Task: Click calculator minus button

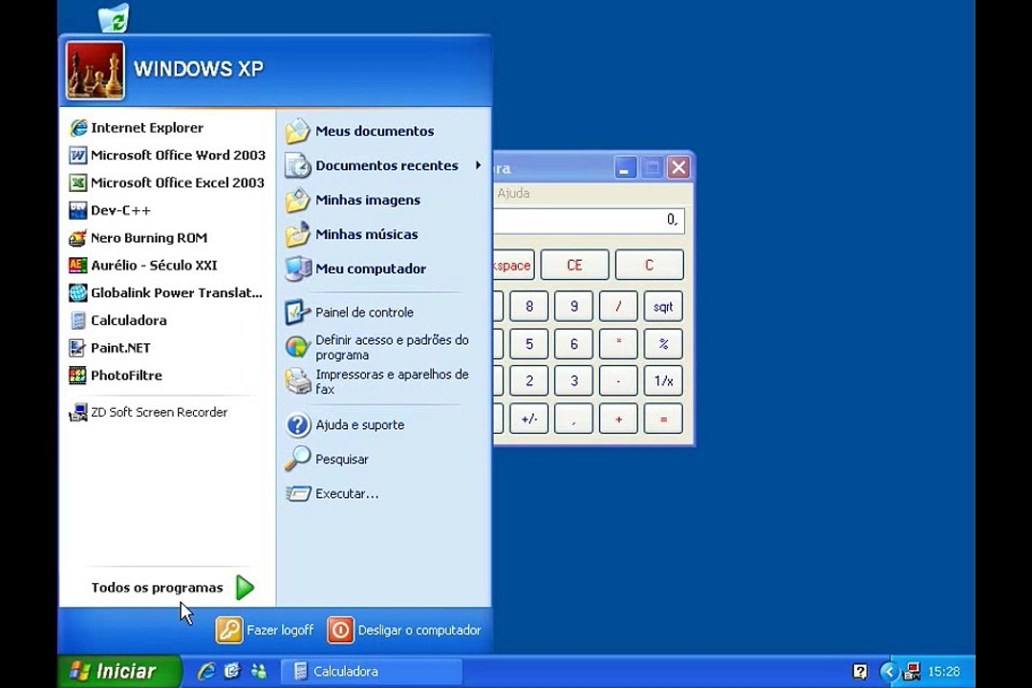Action: [x=618, y=381]
